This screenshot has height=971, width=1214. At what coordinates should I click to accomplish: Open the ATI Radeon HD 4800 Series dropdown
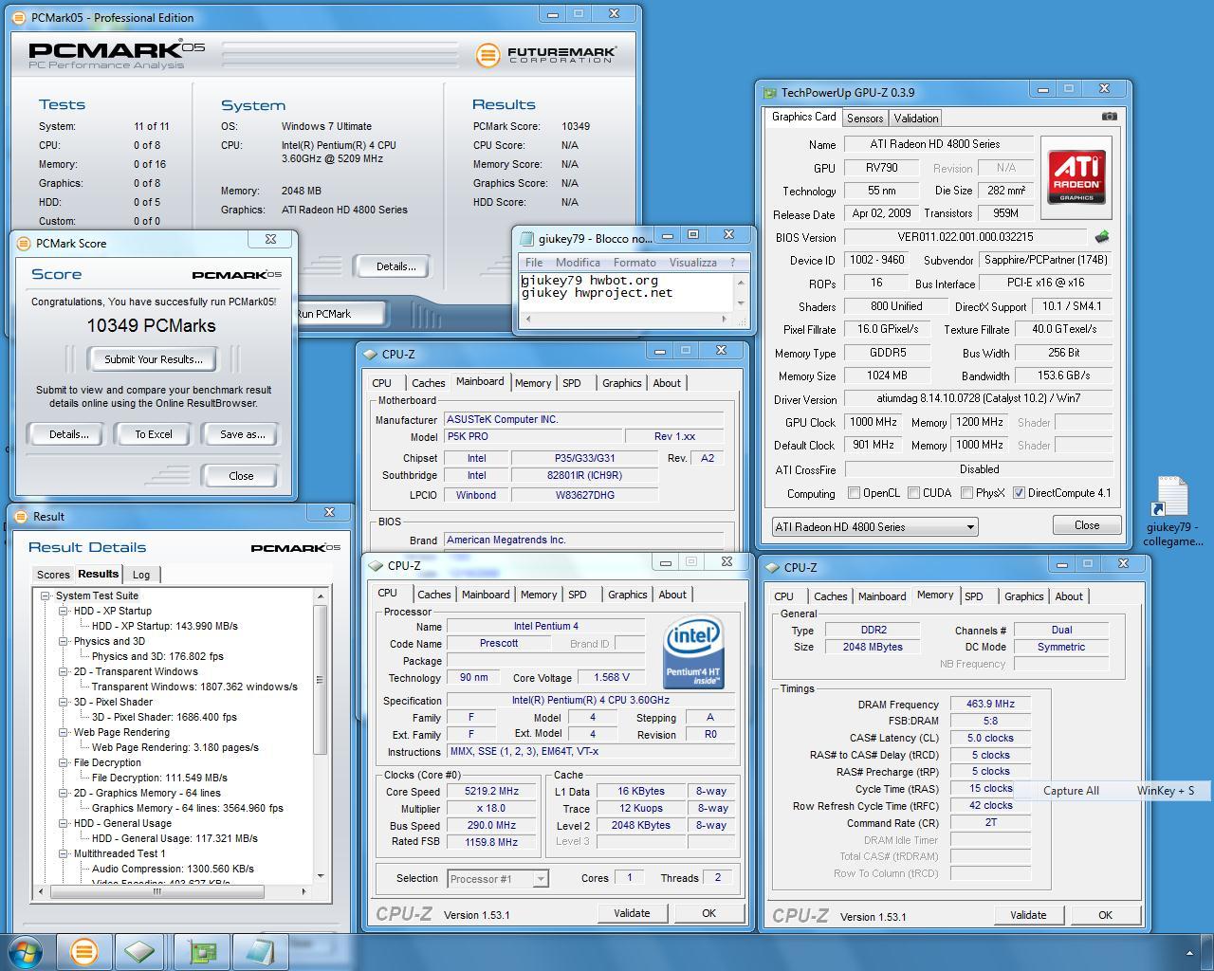click(874, 527)
